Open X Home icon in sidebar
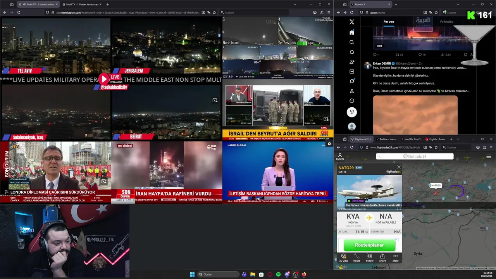 (352, 33)
